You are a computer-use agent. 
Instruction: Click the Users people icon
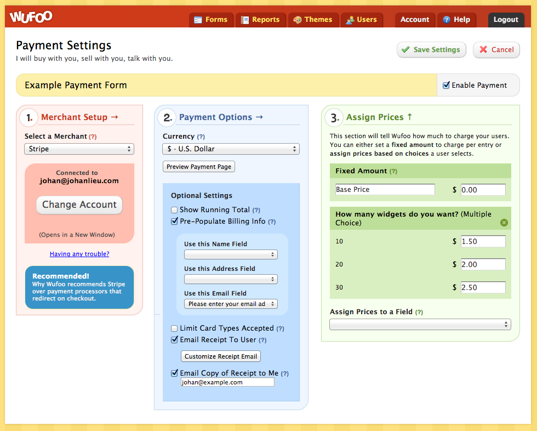pos(350,20)
